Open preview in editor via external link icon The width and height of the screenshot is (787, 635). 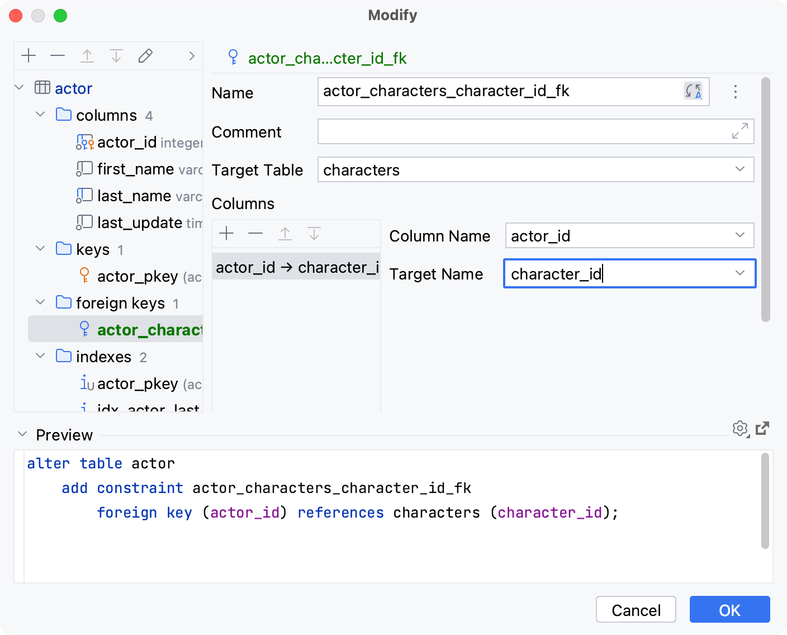click(x=762, y=429)
